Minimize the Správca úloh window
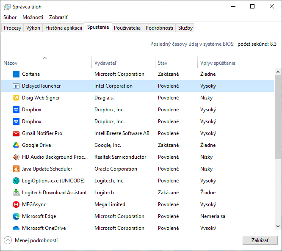This screenshot has height=251, width=282. click(x=233, y=7)
